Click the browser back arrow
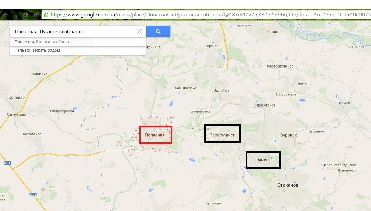The height and width of the screenshot is (211, 371). pyautogui.click(x=6, y=15)
